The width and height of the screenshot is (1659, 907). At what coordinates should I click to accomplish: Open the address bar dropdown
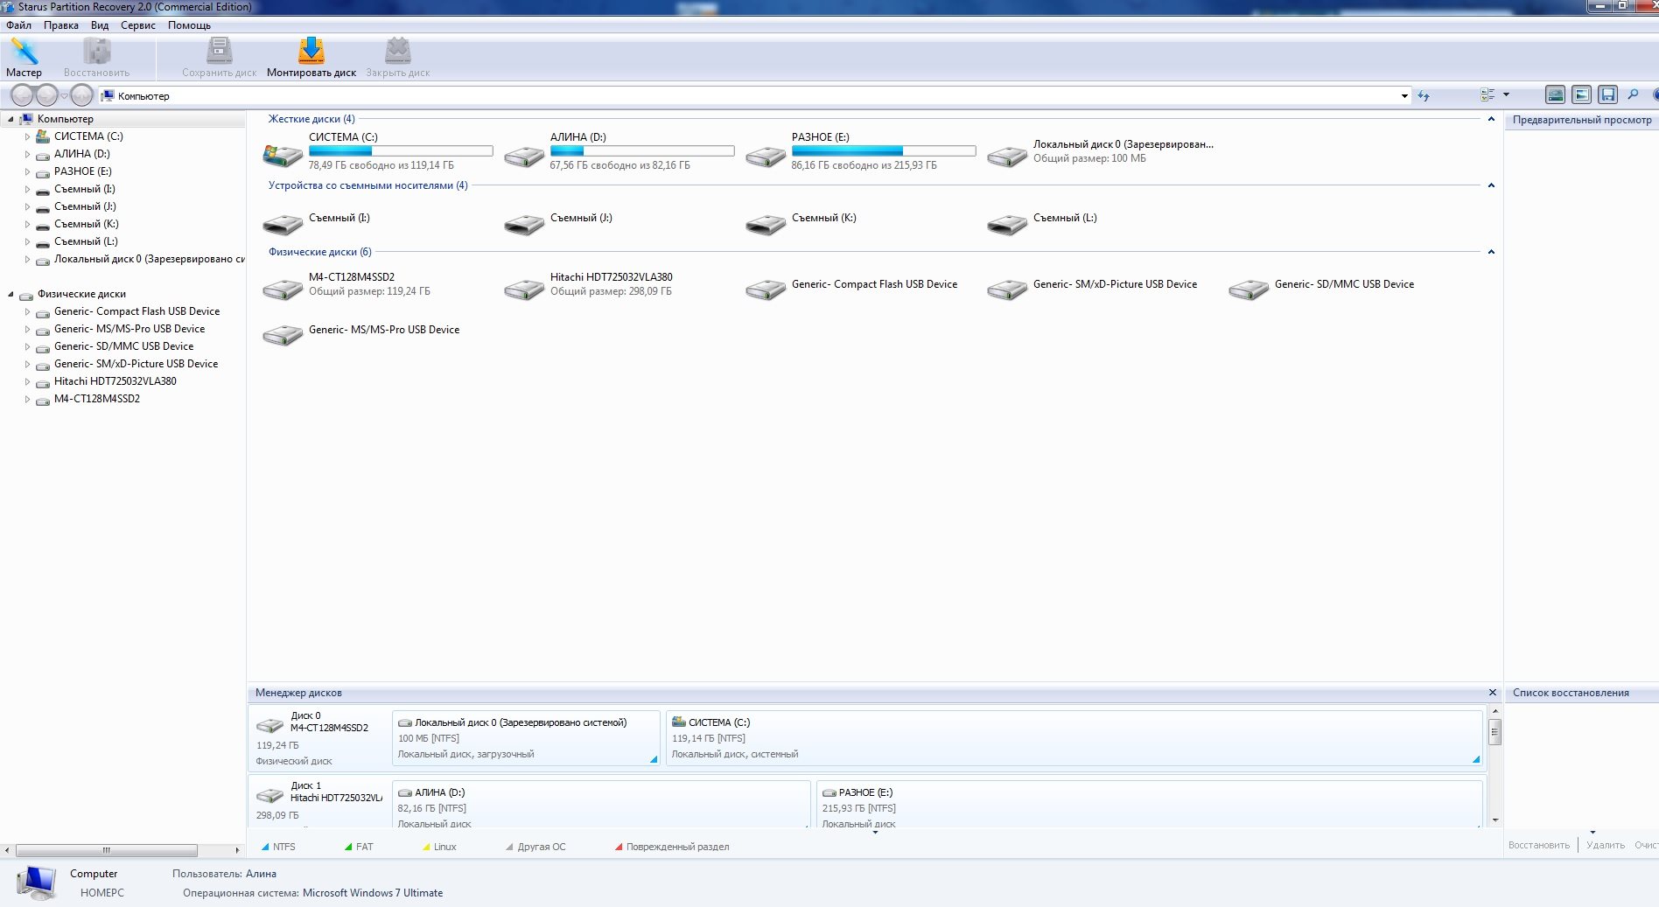(x=1404, y=96)
